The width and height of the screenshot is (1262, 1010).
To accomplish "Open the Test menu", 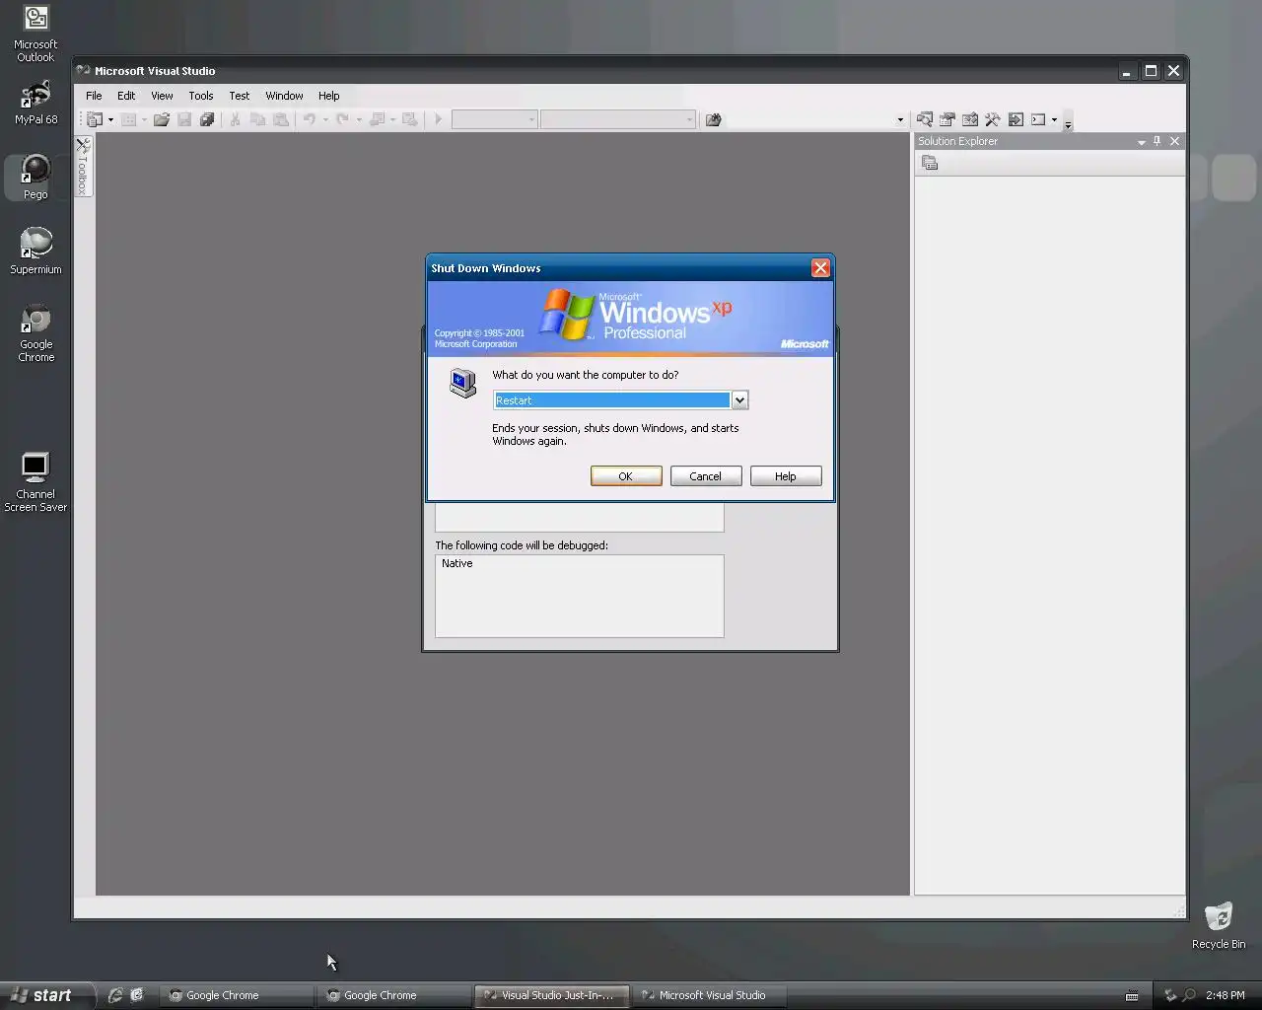I will tap(240, 96).
